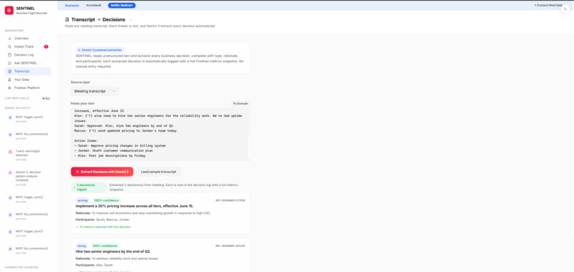Run live MCP calls with Run button
574x272 pixels.
click(x=46, y=98)
